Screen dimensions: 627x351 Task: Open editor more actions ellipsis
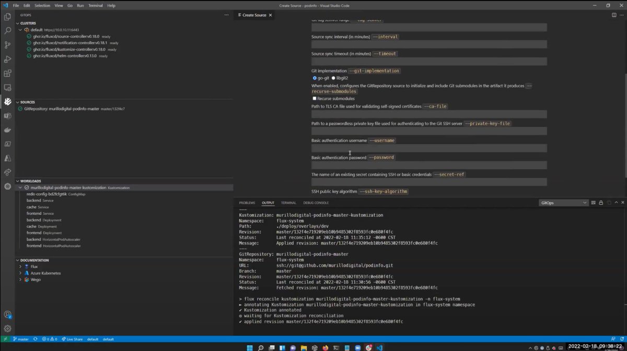(621, 15)
